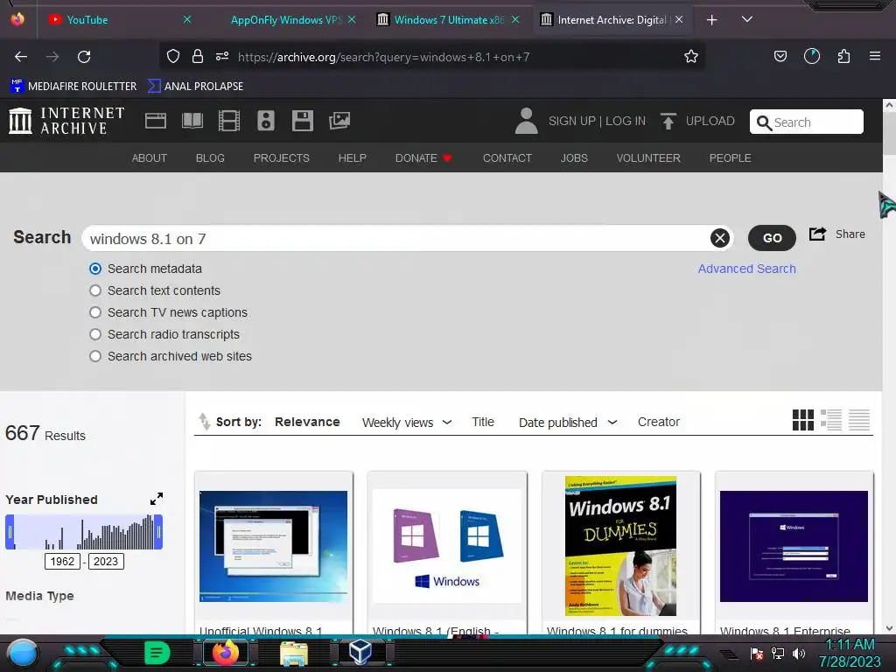Open Firefox extensions puzzle icon
Viewport: 896px width, 672px height.
coord(843,56)
